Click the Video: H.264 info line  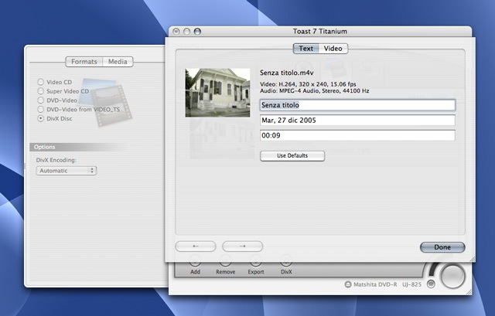308,84
